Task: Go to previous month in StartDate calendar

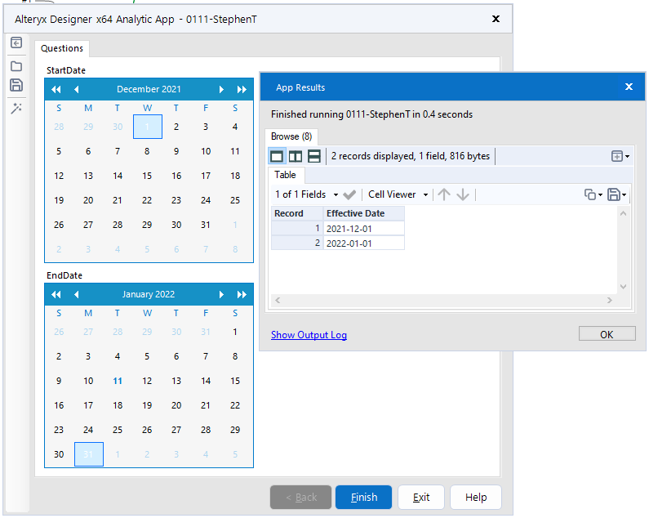Action: [x=77, y=89]
